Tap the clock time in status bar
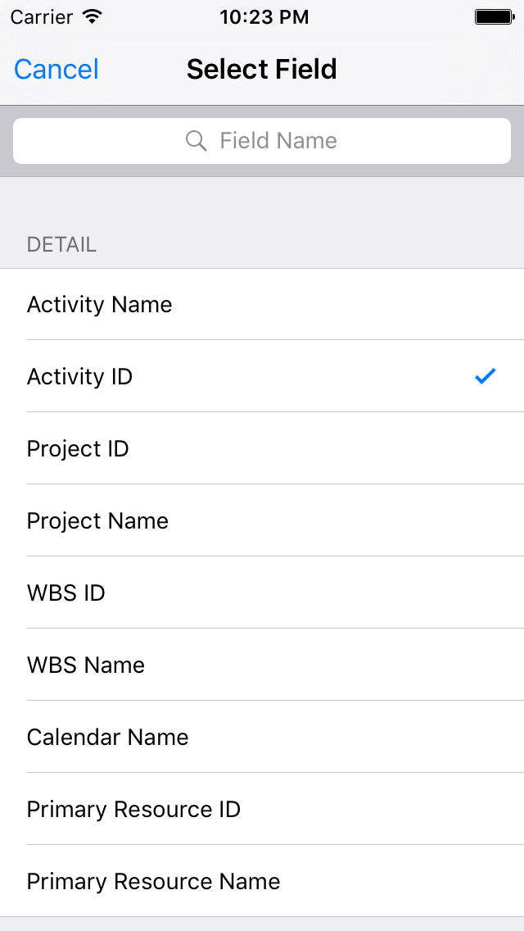Image resolution: width=524 pixels, height=931 pixels. [264, 16]
